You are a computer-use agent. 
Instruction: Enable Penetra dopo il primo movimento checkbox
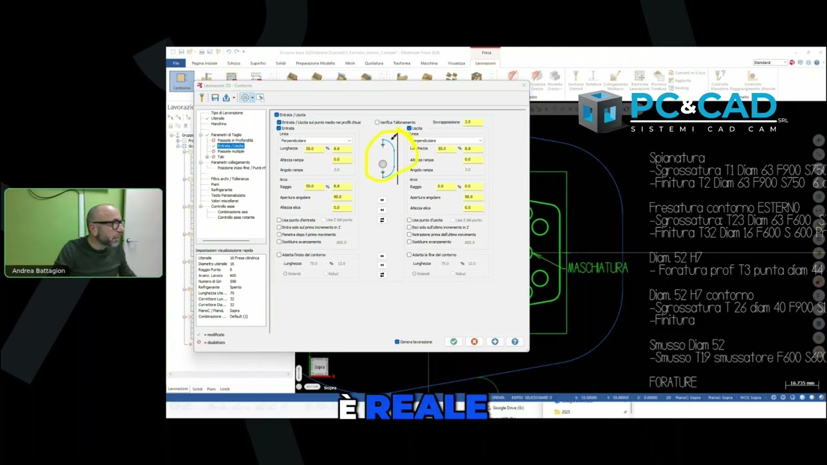279,234
